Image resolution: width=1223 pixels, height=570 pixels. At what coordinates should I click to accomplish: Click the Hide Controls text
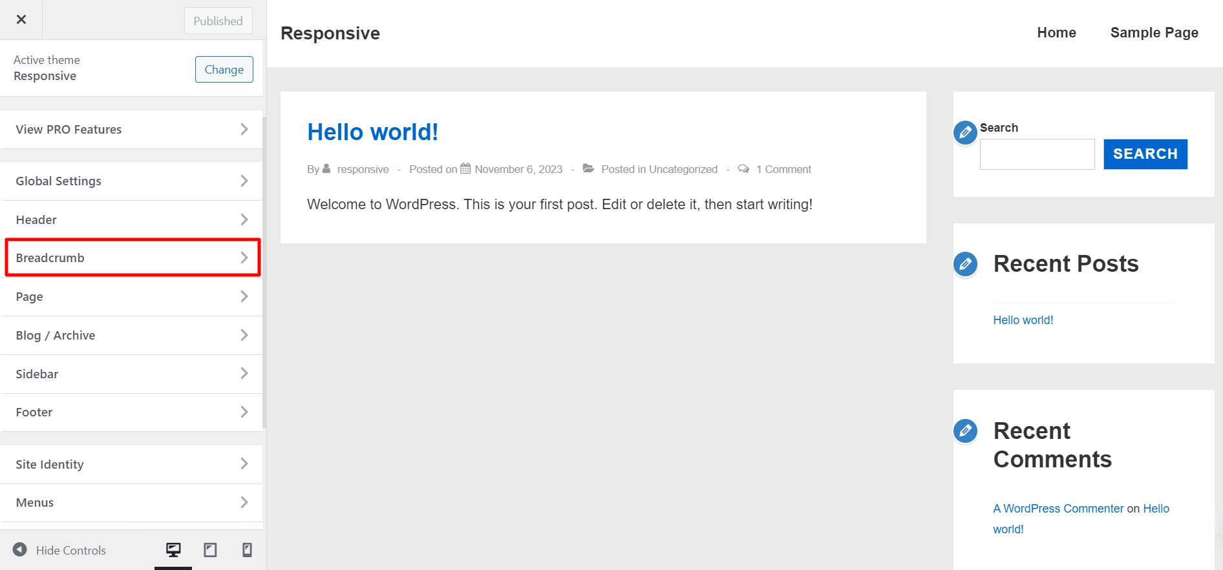point(71,550)
